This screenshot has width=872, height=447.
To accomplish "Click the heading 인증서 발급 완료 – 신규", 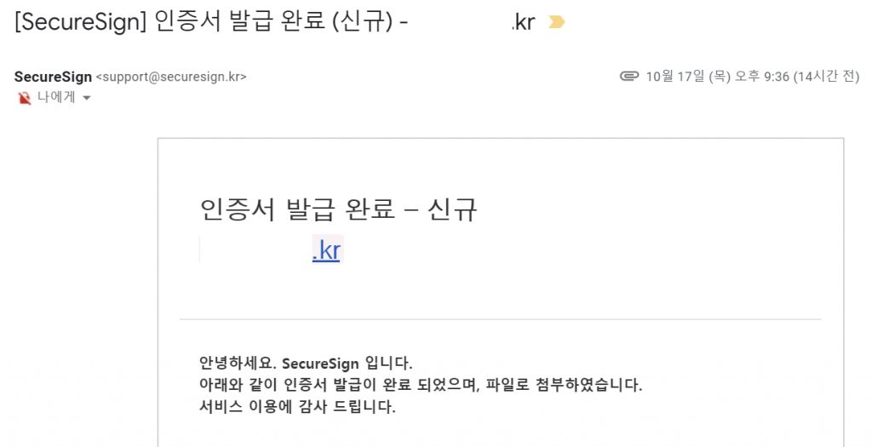I will click(x=338, y=209).
